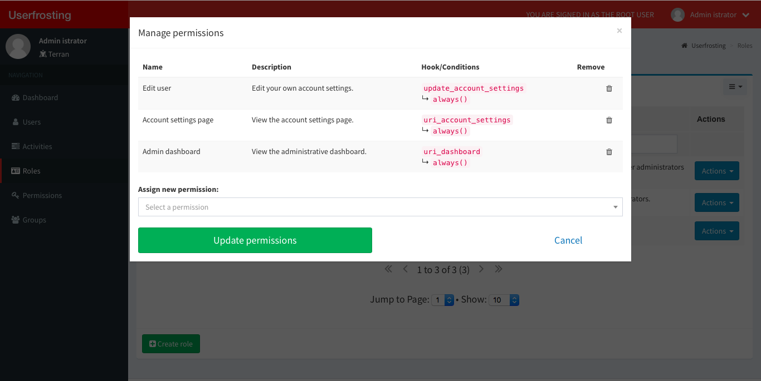Open the Select a permission dropdown
761x381 pixels.
click(380, 207)
